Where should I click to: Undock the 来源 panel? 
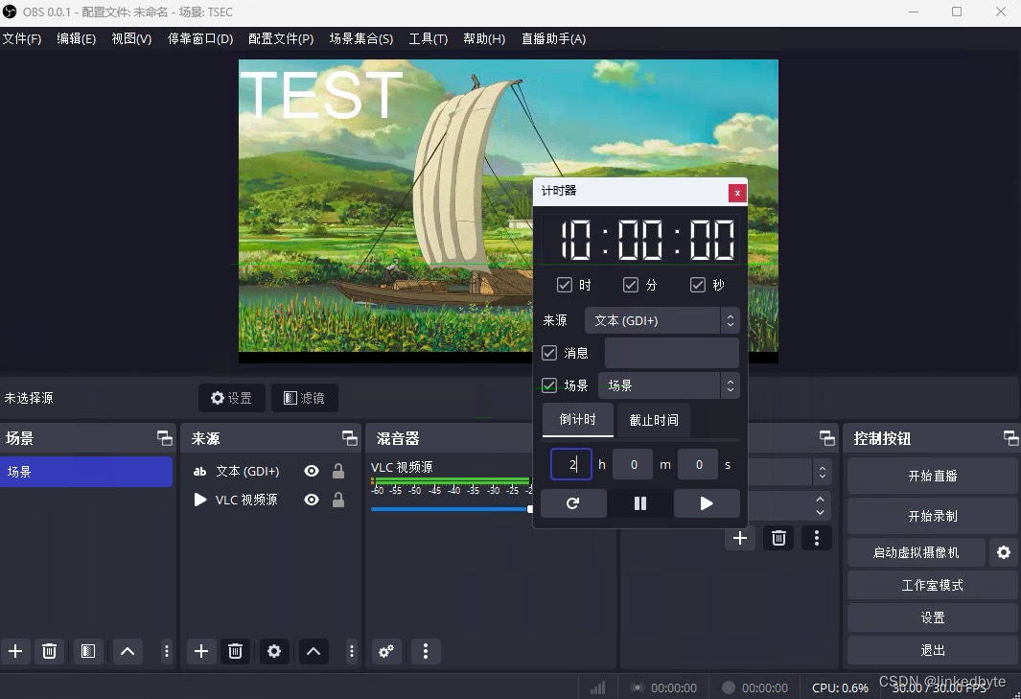(x=350, y=438)
